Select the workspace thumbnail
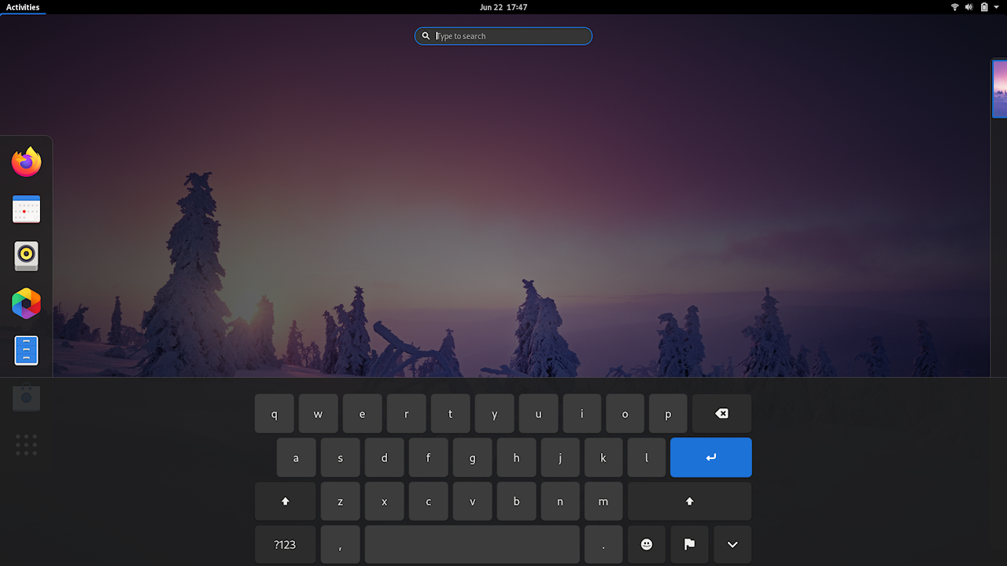 pyautogui.click(x=1000, y=89)
